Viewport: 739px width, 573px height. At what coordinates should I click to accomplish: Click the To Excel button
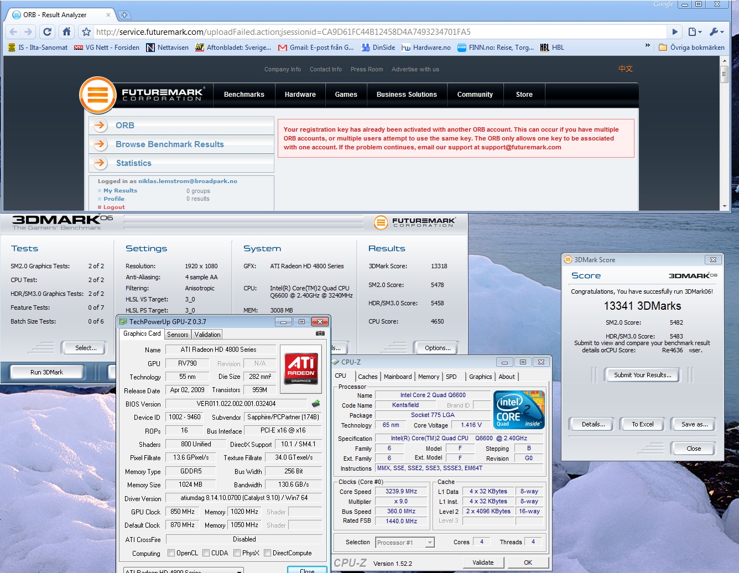(x=643, y=424)
